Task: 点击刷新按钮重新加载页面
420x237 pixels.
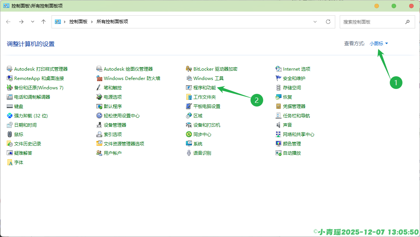Action: coord(328,22)
